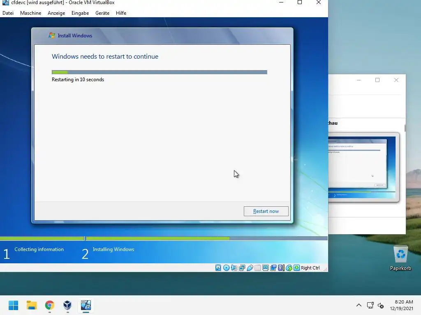The height and width of the screenshot is (315, 421).
Task: Maximize the background VirtualBox Manager window
Action: [377, 80]
